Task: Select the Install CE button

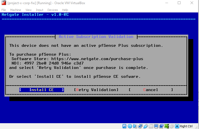Action: click(41, 90)
